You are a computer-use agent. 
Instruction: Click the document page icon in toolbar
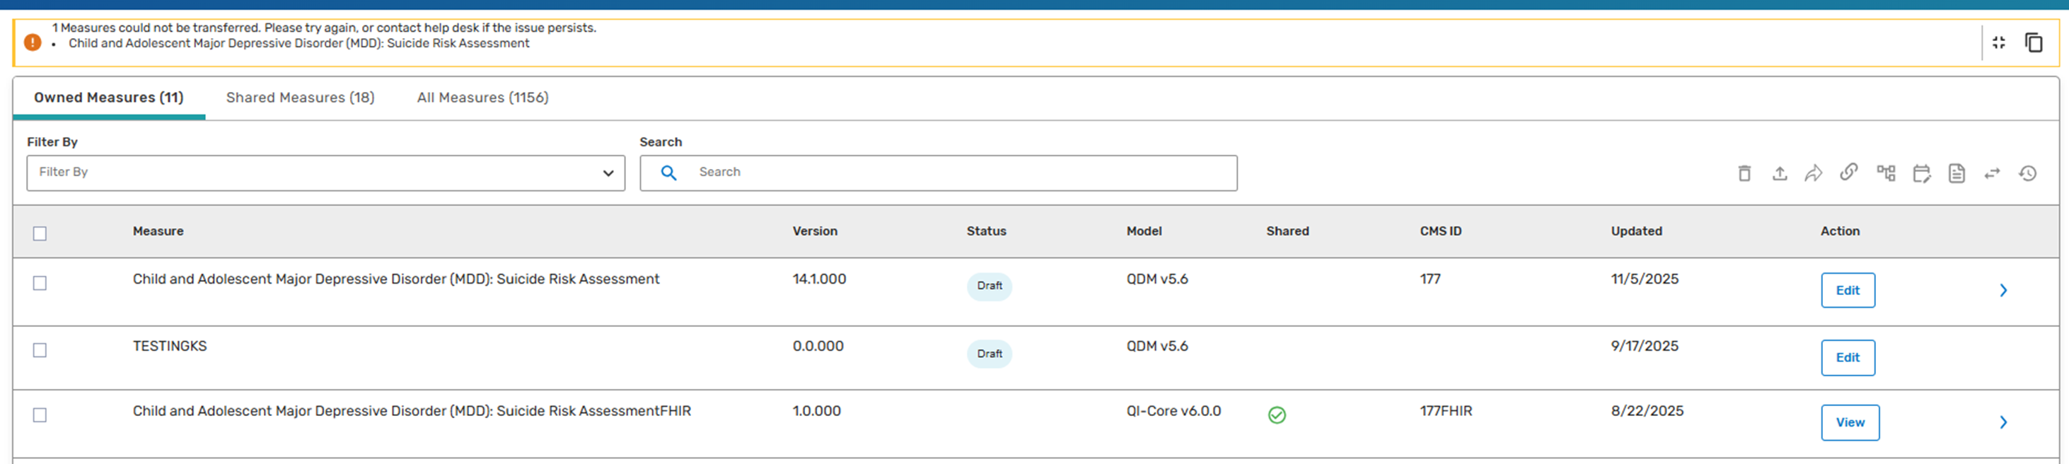[x=1957, y=173]
